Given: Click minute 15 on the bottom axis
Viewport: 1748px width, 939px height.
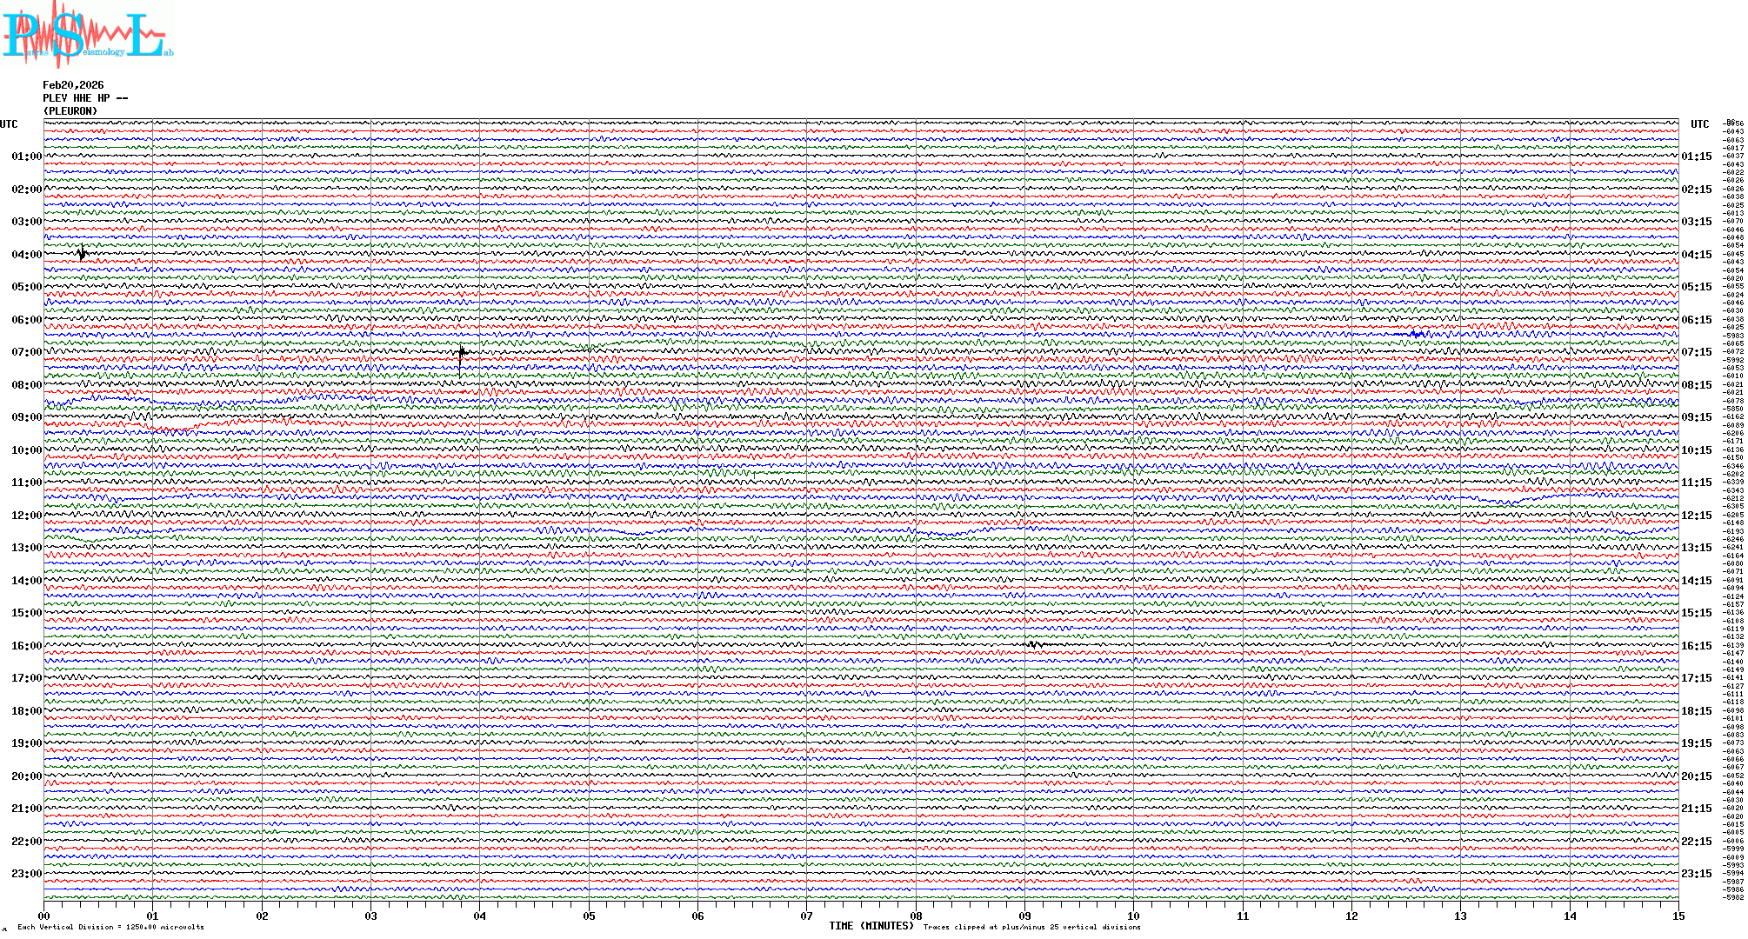Looking at the screenshot, I should (x=1678, y=916).
